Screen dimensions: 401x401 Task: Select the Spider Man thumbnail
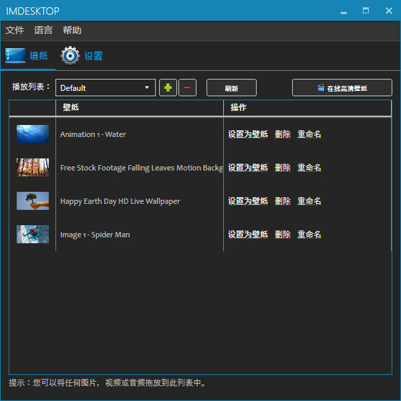[x=33, y=235]
